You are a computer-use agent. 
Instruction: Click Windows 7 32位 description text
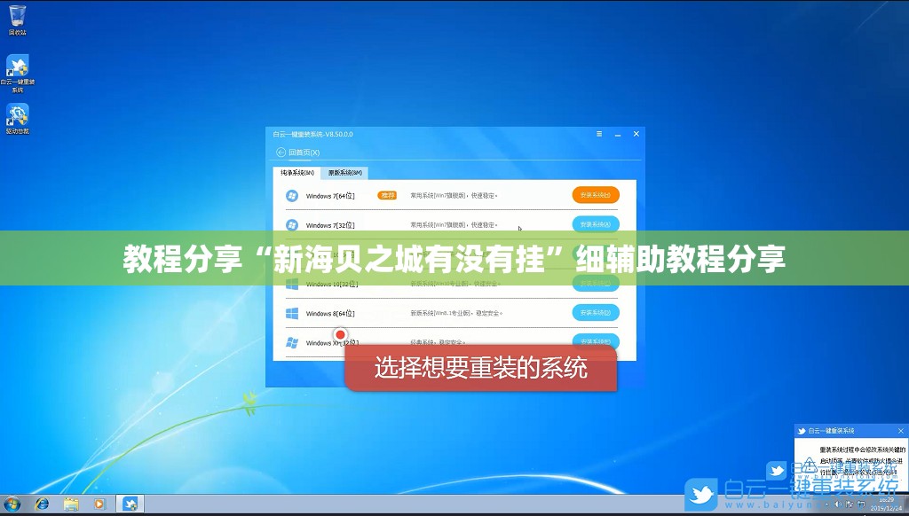pos(454,224)
